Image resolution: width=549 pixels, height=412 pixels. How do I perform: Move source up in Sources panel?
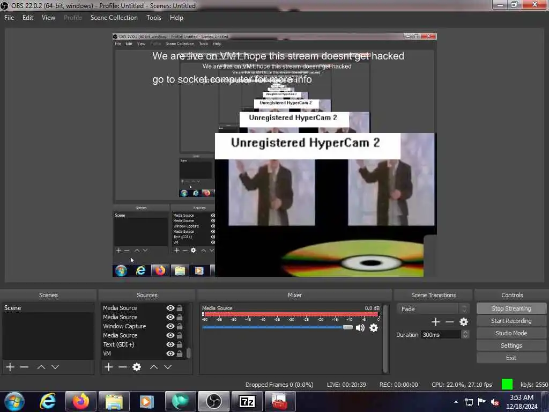(154, 367)
